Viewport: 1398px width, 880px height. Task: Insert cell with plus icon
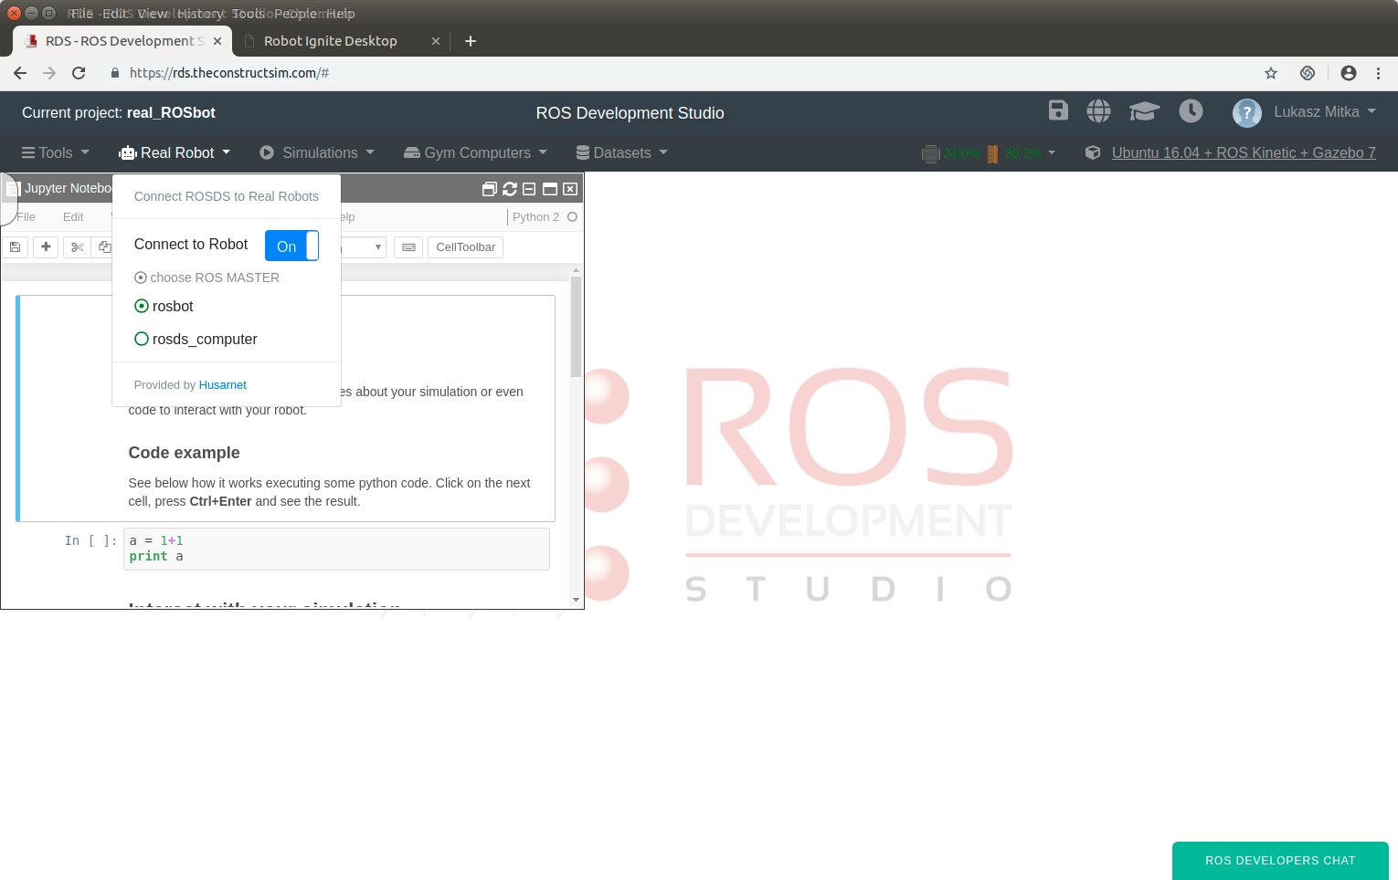tap(46, 247)
